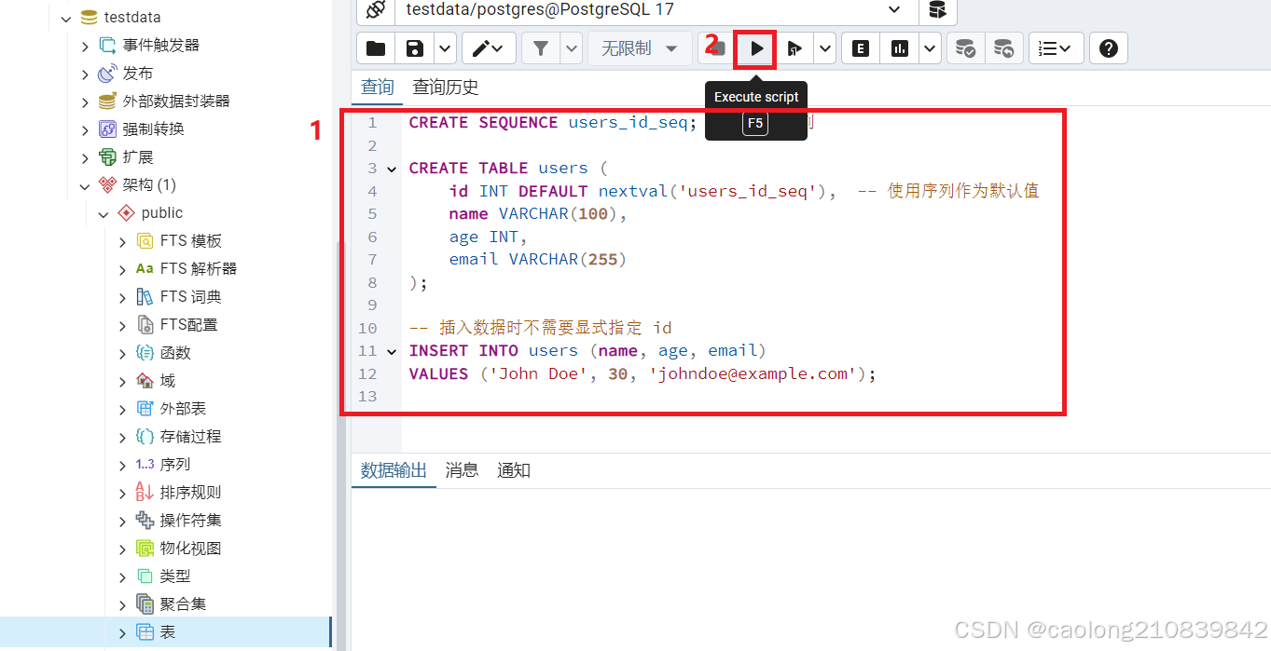Viewport: 1271px width, 651px height.
Task: Open the Save File options arrow
Action: coord(445,48)
